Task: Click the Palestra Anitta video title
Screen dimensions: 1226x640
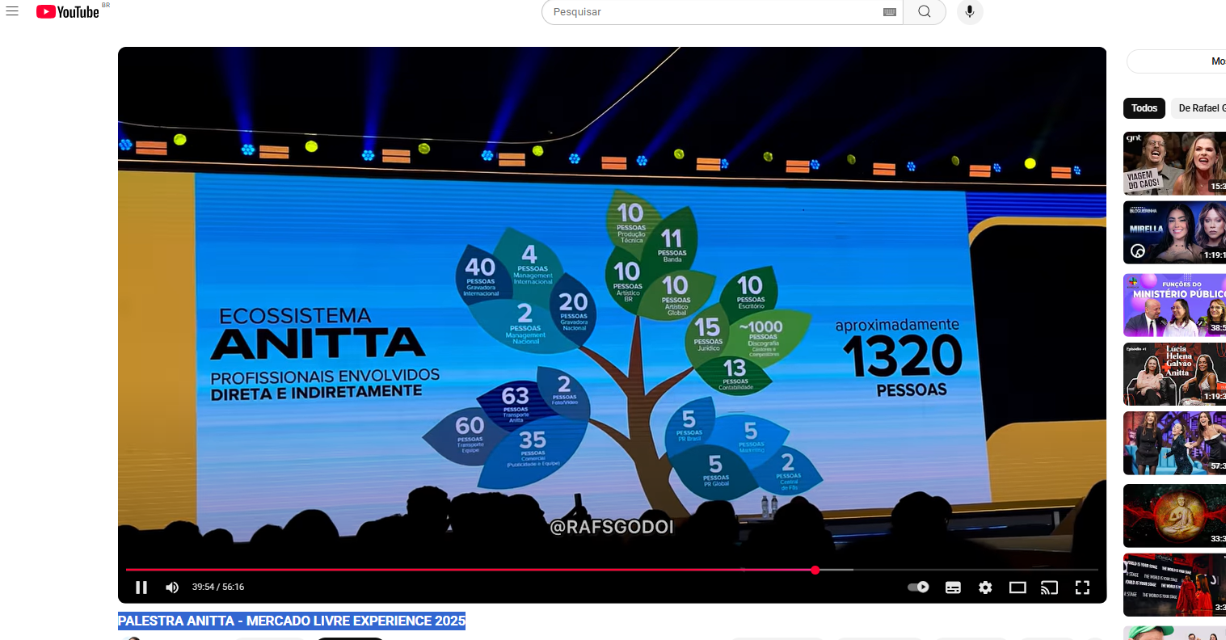Action: (x=292, y=621)
